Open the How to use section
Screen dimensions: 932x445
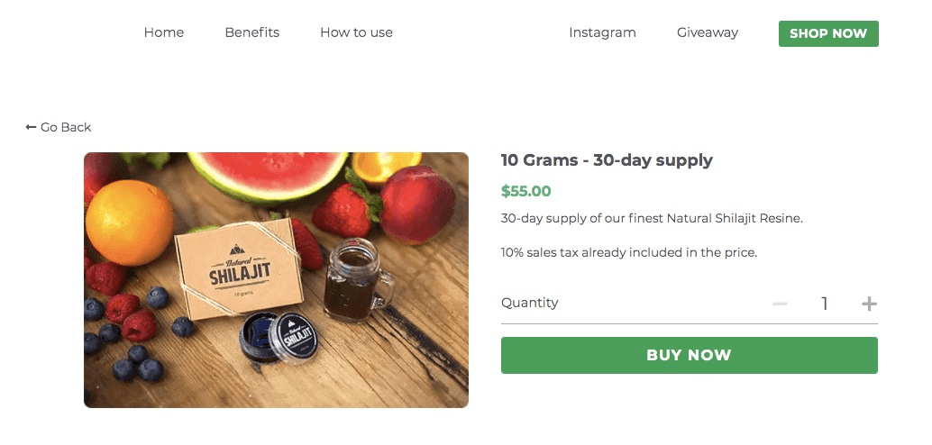pos(356,32)
